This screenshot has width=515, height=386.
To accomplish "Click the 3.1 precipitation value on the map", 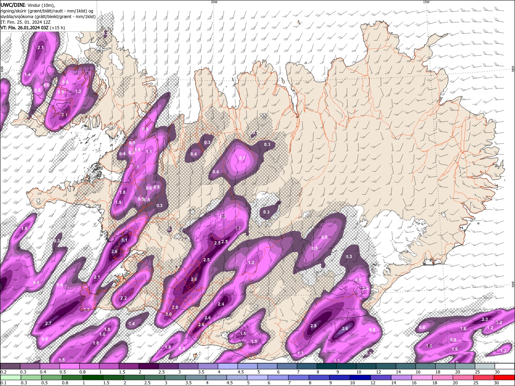I will 124,240.
